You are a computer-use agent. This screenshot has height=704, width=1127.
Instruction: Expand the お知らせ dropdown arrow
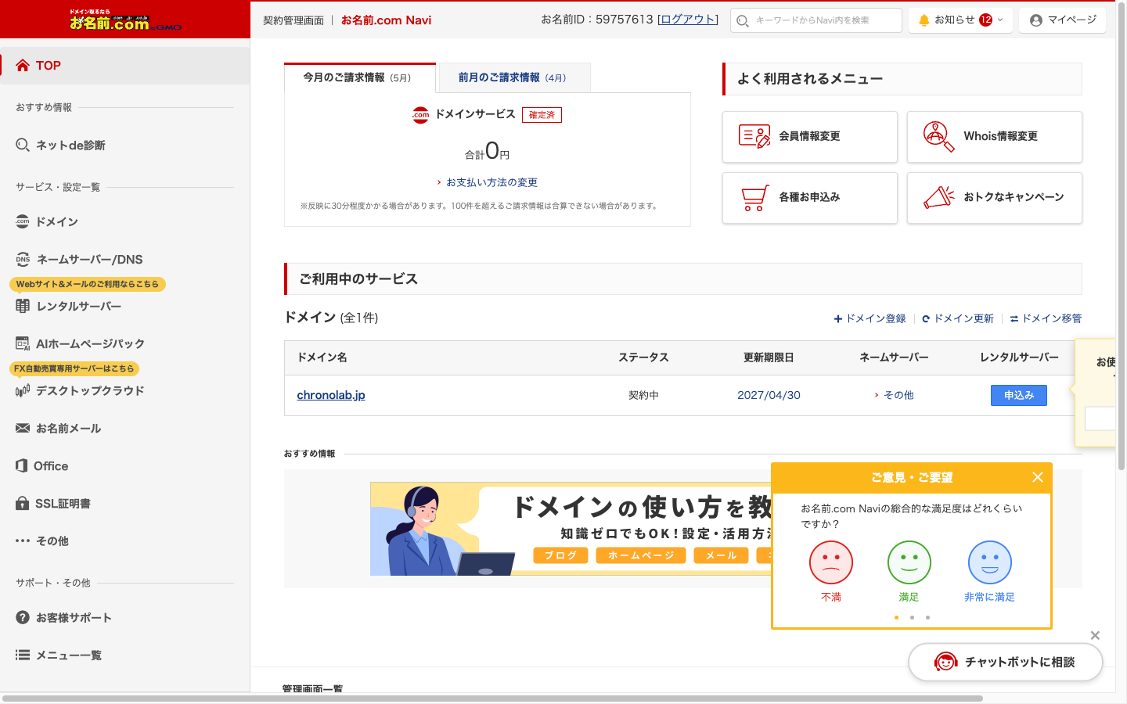(1000, 20)
